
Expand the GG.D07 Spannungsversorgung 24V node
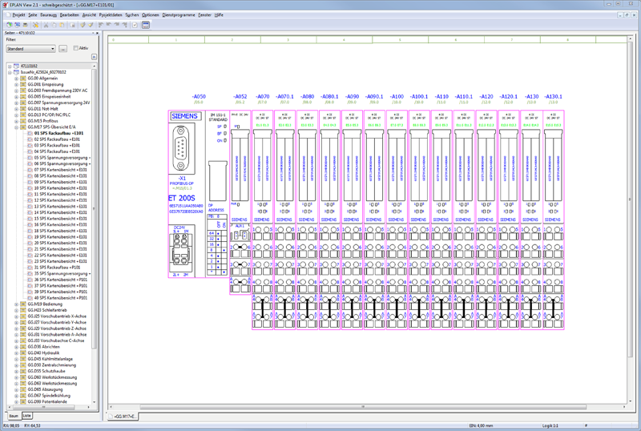tap(16, 103)
